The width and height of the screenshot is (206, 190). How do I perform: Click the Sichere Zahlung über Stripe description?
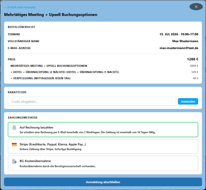coord(51,149)
